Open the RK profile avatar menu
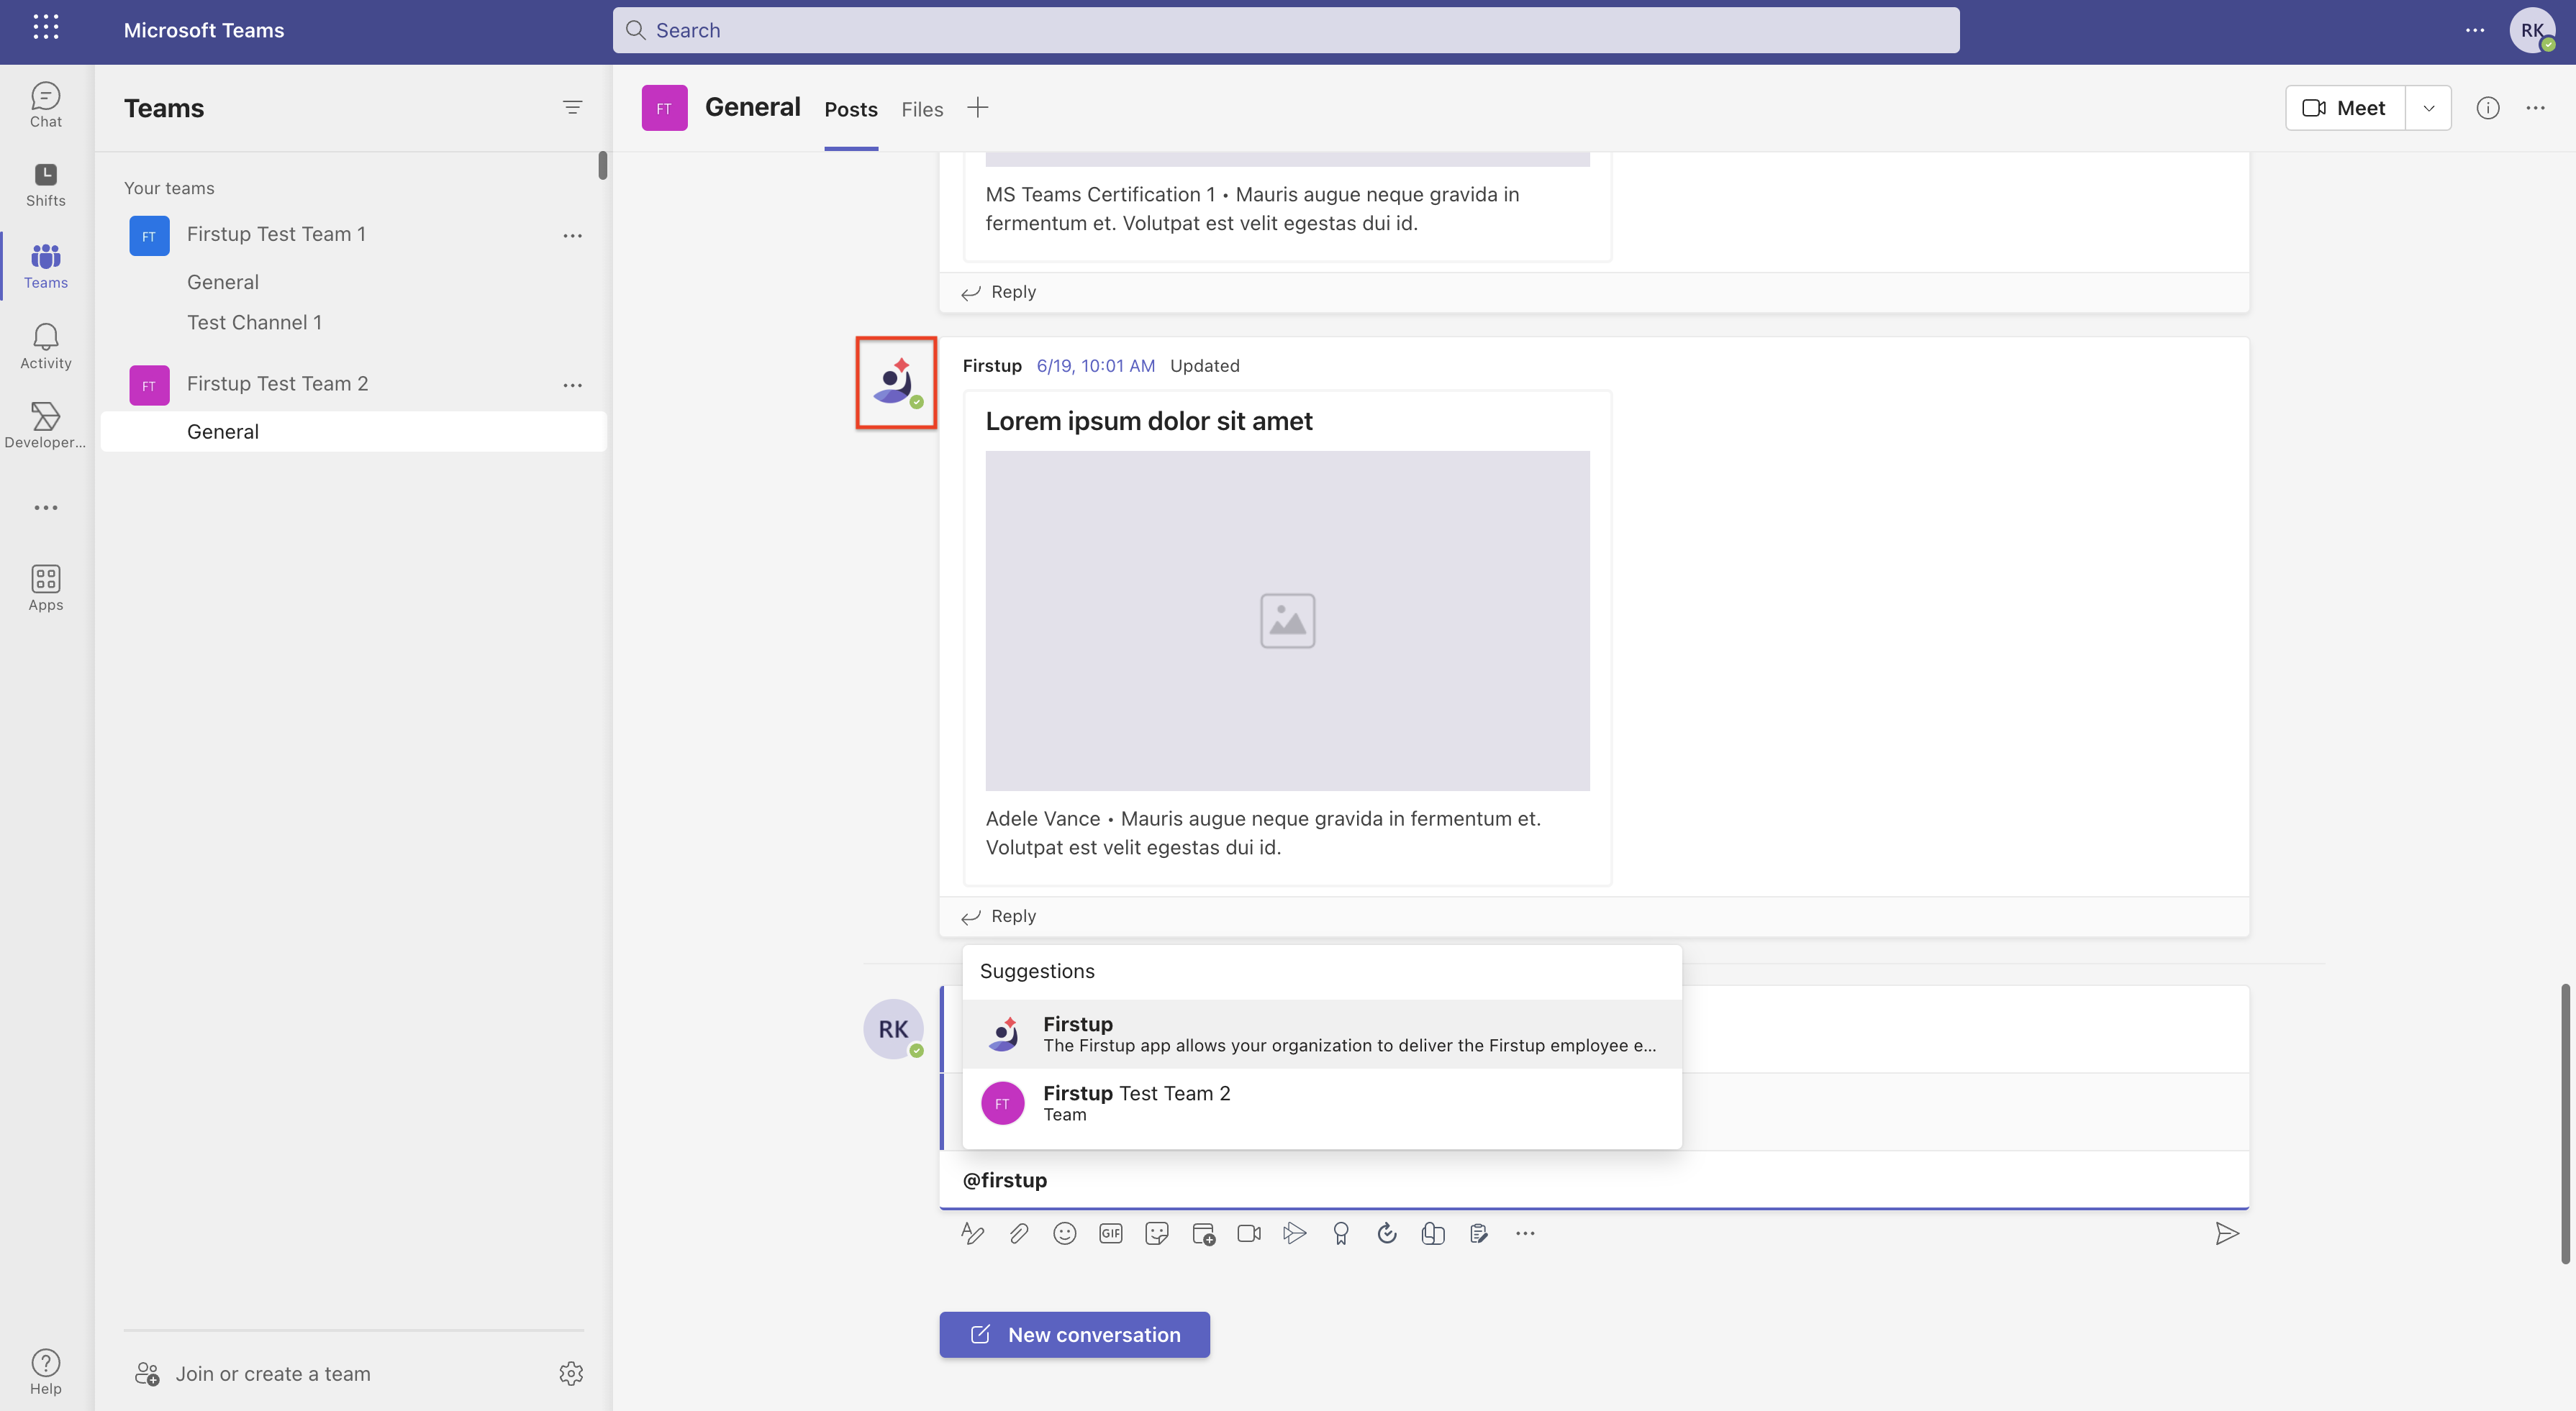This screenshot has height=1411, width=2576. tap(2532, 30)
